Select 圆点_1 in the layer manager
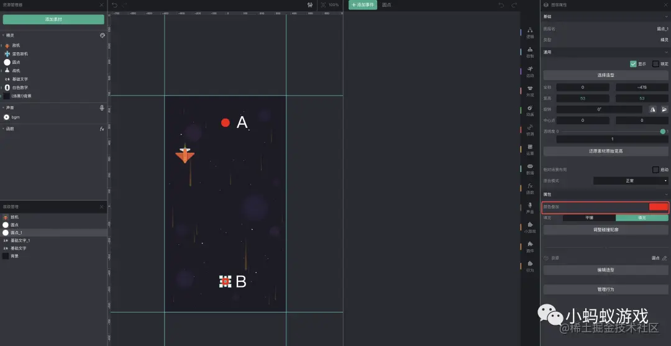The width and height of the screenshot is (671, 346). point(53,233)
